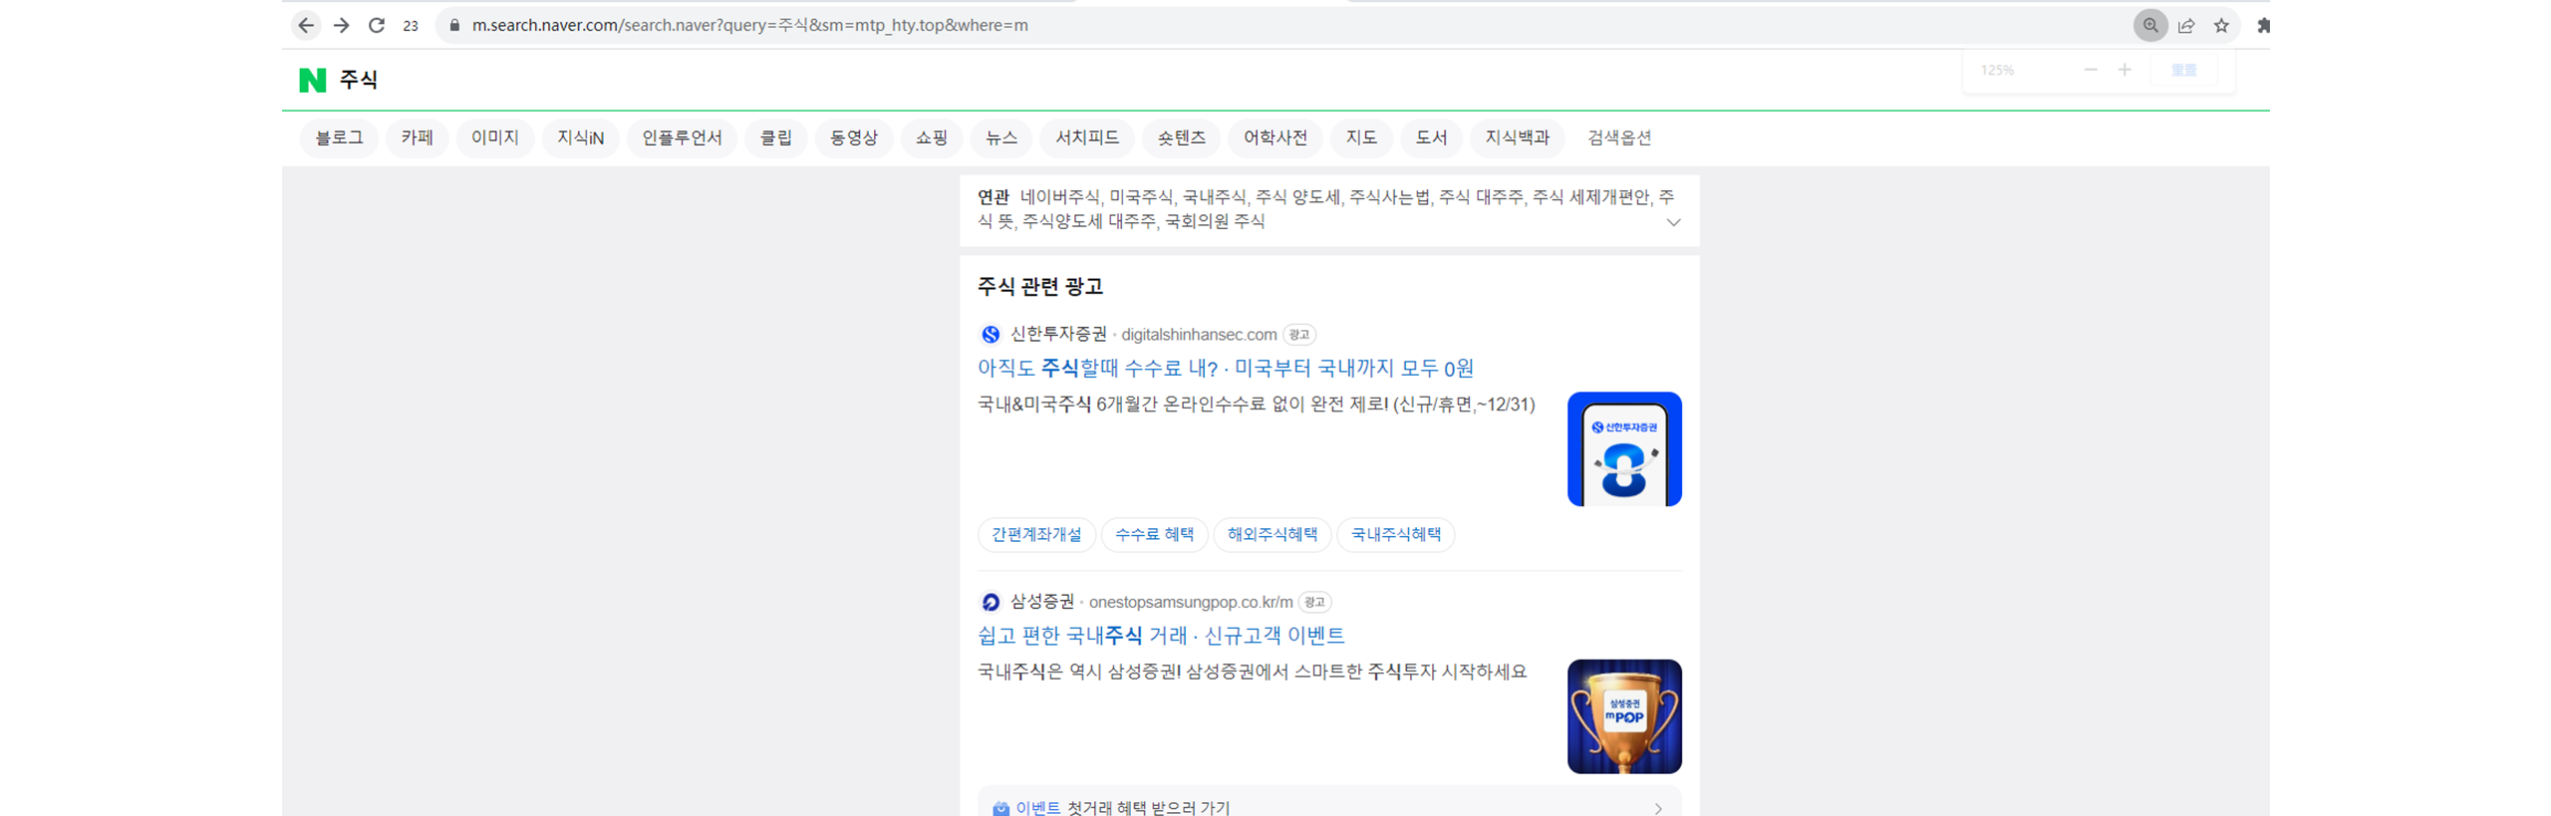Switch to the 뉴스 tab
Screen dimensions: 2551x816
1000,137
